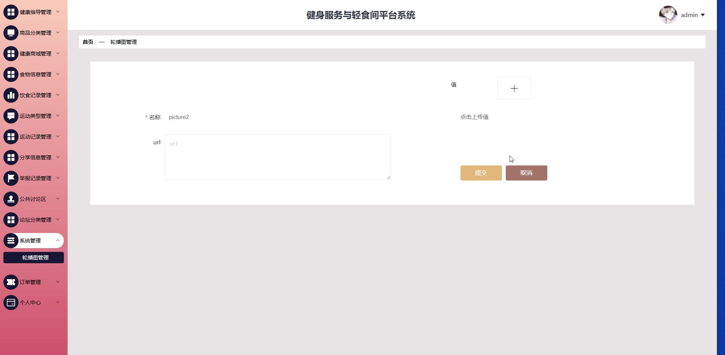The width and height of the screenshot is (725, 355).
Task: Expand the 食物信息管理 menu chevron
Action: pyautogui.click(x=58, y=74)
